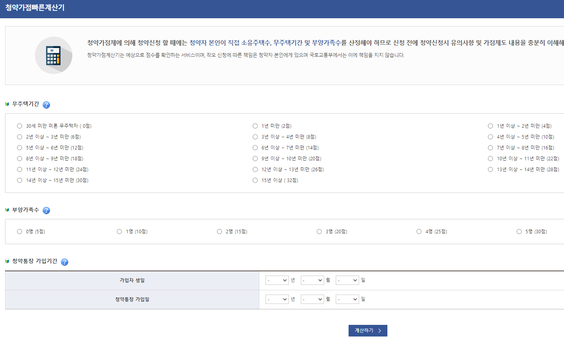Click the blue marker icon beside 부양가족수
Screen dimensions: 564x340
(7, 210)
